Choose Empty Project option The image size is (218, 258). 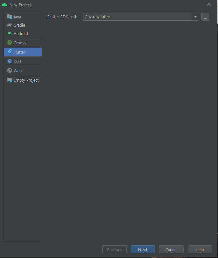[23, 80]
